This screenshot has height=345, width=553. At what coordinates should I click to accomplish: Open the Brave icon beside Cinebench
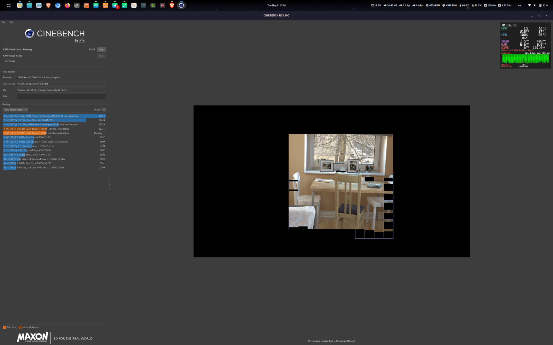(172, 5)
